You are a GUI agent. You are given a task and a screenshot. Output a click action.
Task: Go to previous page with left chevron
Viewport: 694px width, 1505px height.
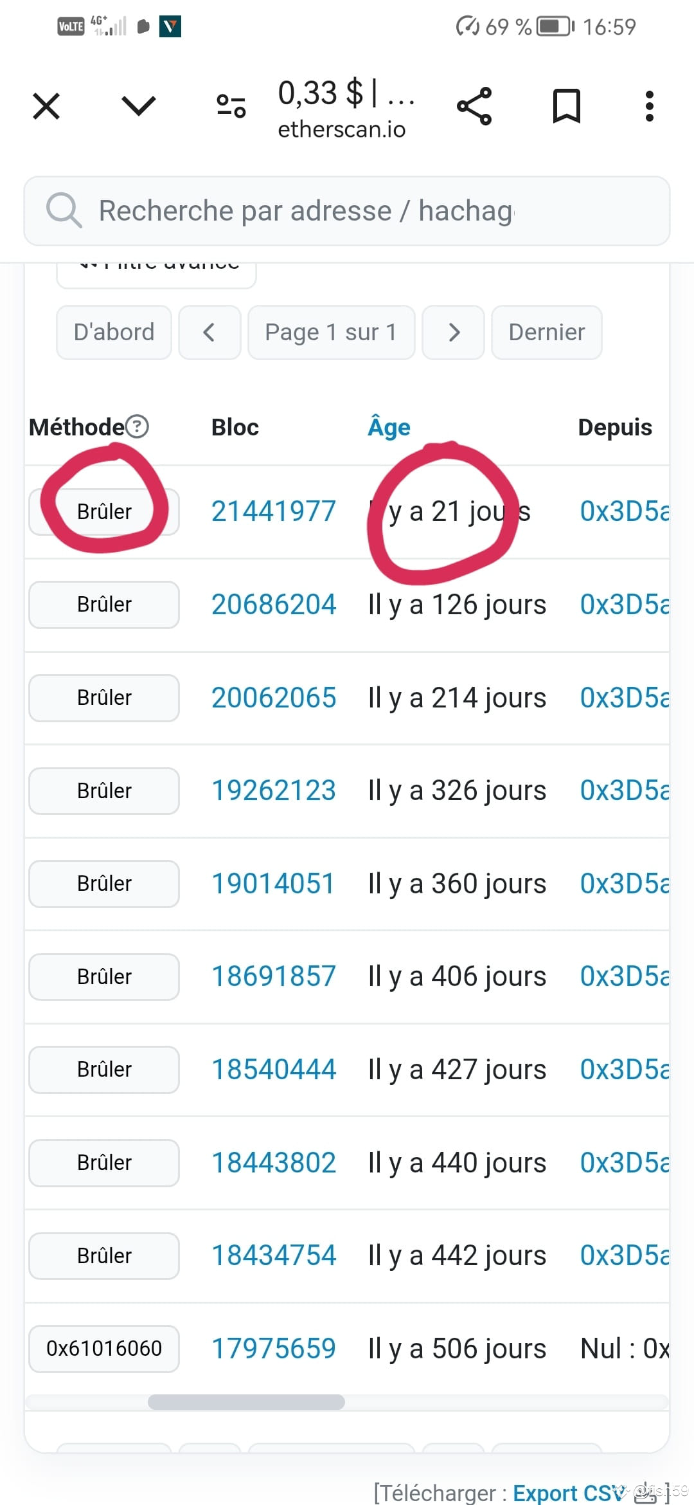pos(210,332)
